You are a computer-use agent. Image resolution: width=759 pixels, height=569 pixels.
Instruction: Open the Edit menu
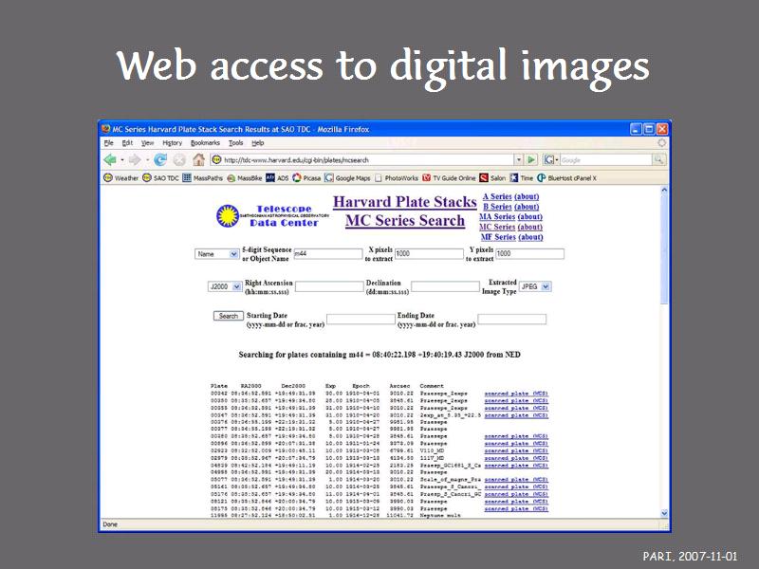127,143
